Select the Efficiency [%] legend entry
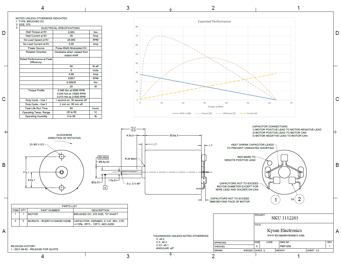Viewport: 341px width, 264px height. tap(226, 113)
